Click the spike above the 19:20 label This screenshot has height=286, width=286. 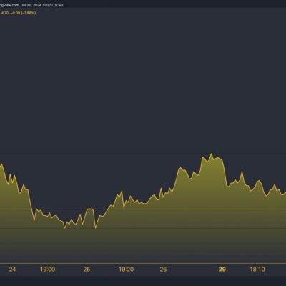[x=122, y=191]
